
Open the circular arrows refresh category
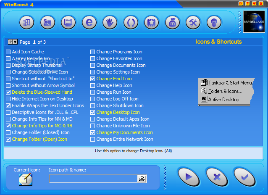131,22
